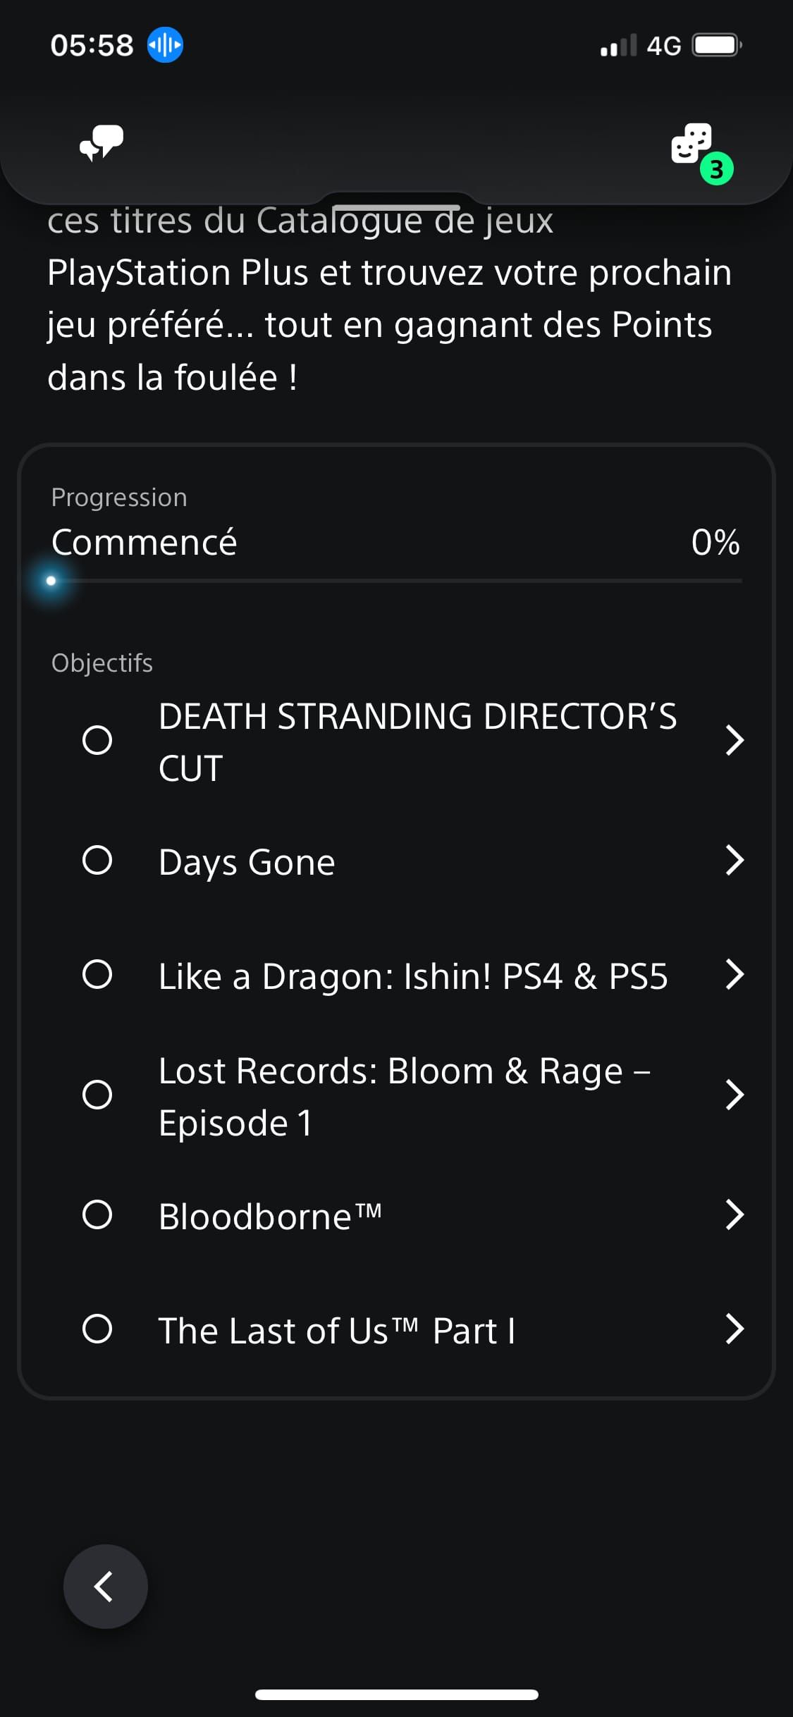Viewport: 793px width, 1717px height.
Task: Tap the cellular signal bars icon
Action: [x=618, y=46]
